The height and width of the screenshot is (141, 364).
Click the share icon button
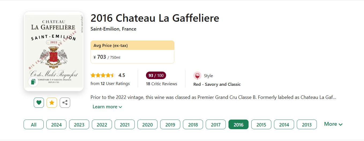click(x=65, y=103)
